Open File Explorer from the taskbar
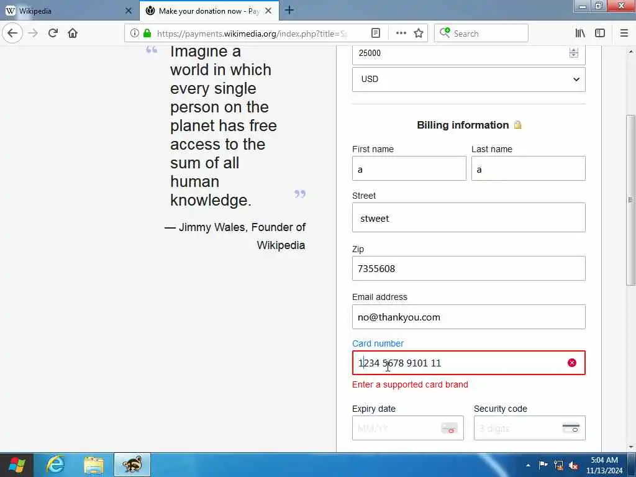The width and height of the screenshot is (636, 477). pos(94,465)
